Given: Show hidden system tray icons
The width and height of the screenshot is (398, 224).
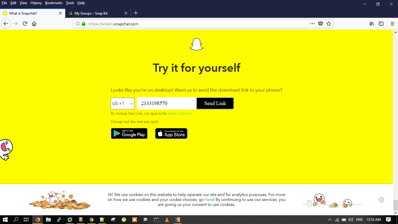Looking at the screenshot, I should [x=330, y=220].
